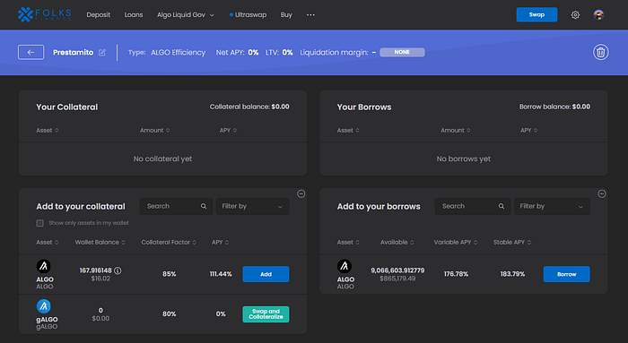Collapse the Add to your borrows panel

[602, 193]
